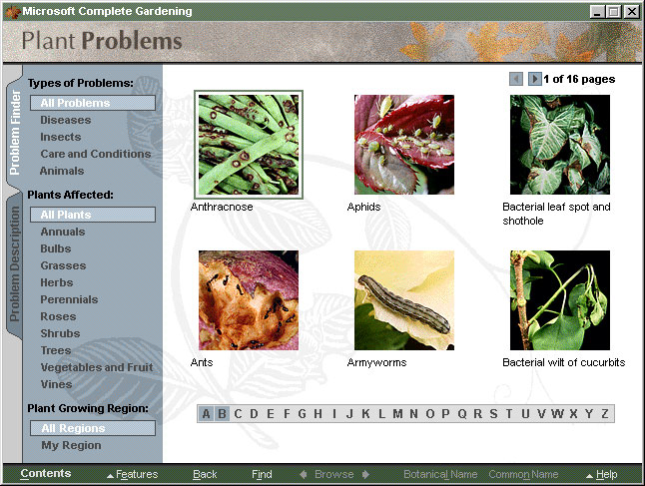
Task: Switch to the Problem Description tab
Action: tap(14, 264)
